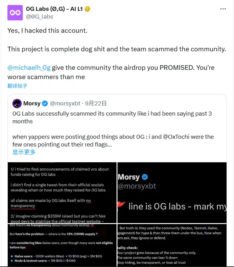Click the gold verified badge
This screenshot has width=234, height=267.
click(x=88, y=9)
